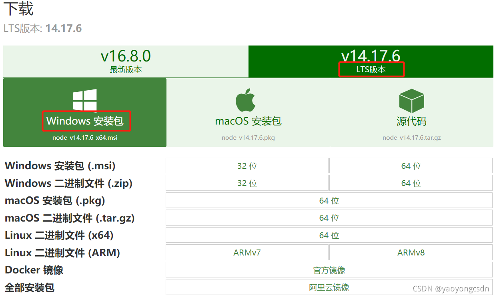Click the macOS 二进制文件 (.tar.gz) row label
The image size is (495, 297).
point(70,218)
